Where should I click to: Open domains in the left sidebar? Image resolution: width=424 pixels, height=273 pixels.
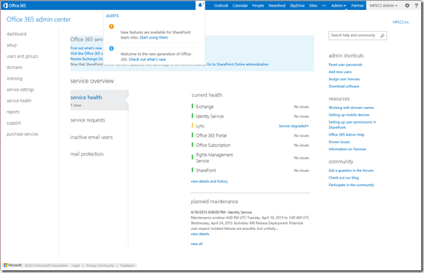pos(15,67)
